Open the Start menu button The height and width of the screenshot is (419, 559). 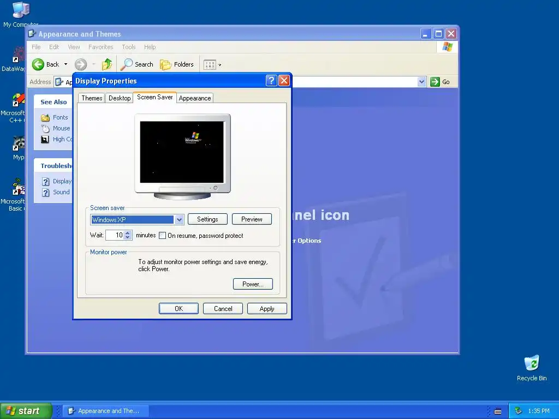click(x=26, y=411)
